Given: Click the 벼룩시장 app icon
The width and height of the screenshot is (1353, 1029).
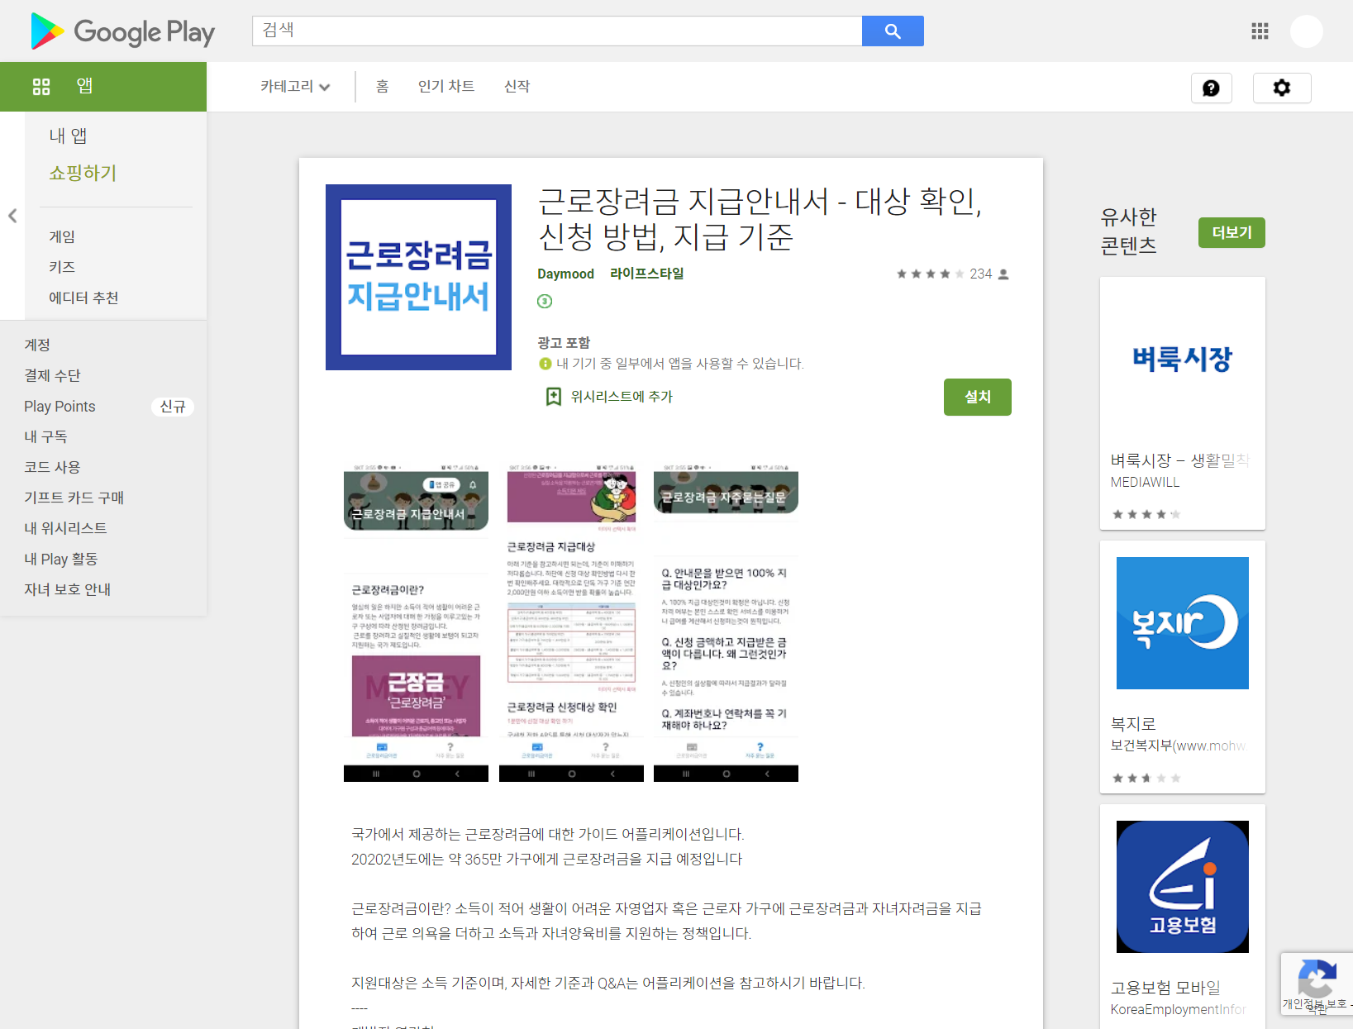Looking at the screenshot, I should 1183,359.
